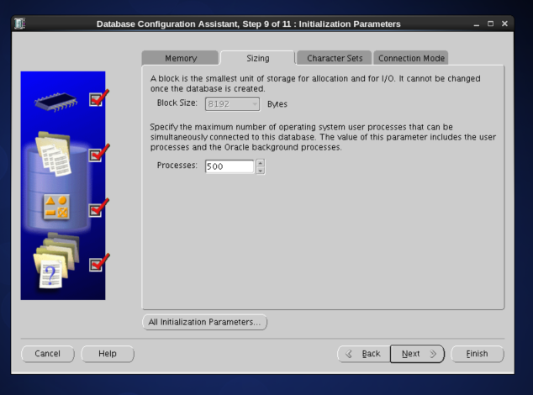Open the Block Size dropdown

click(x=231, y=104)
